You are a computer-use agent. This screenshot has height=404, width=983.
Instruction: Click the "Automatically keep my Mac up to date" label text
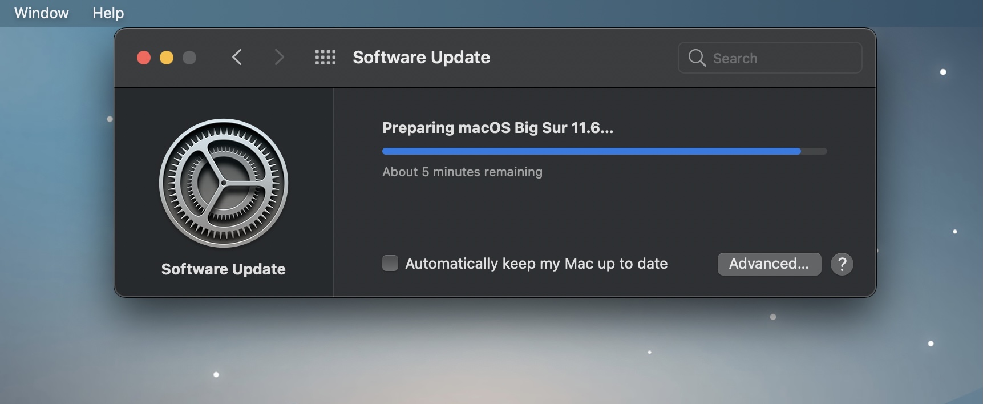tap(536, 264)
